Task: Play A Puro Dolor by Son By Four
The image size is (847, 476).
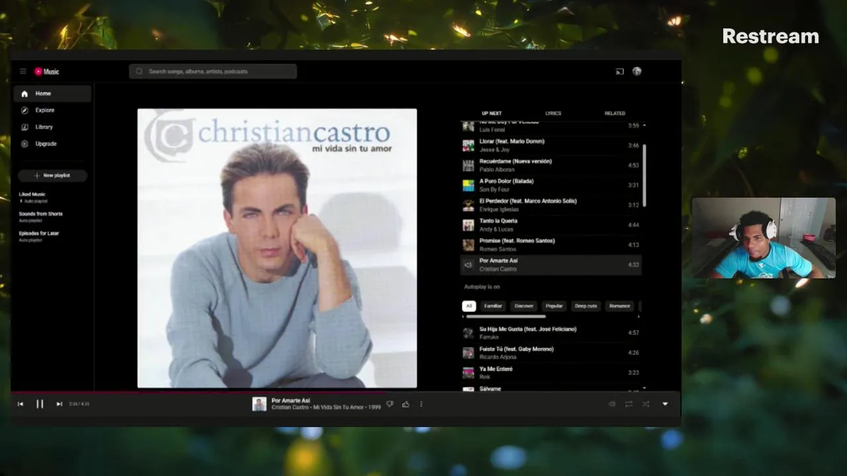Action: (x=551, y=185)
